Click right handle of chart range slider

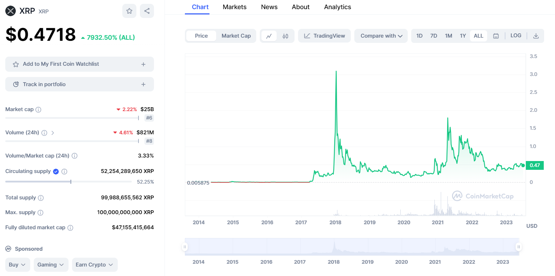tap(518, 247)
